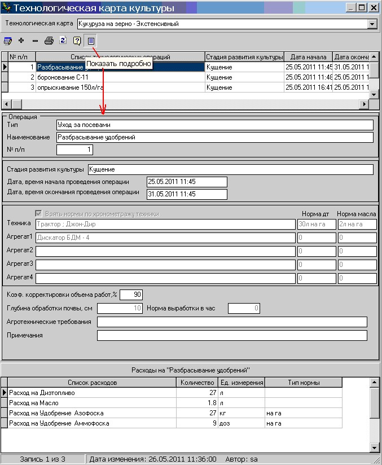Image resolution: width=382 pixels, height=465 pixels.
Task: Add a new operation with plus icon
Action: 21,41
